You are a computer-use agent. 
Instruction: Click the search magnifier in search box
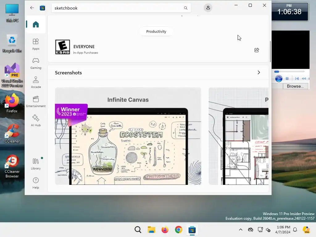(185, 8)
